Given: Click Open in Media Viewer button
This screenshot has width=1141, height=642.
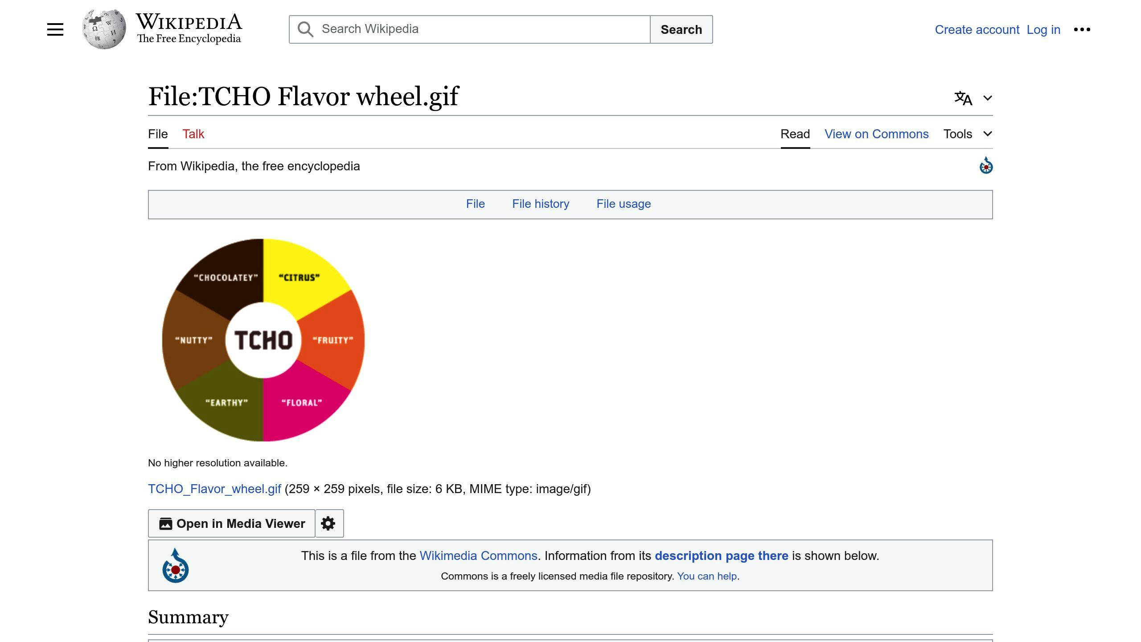Looking at the screenshot, I should click(231, 523).
